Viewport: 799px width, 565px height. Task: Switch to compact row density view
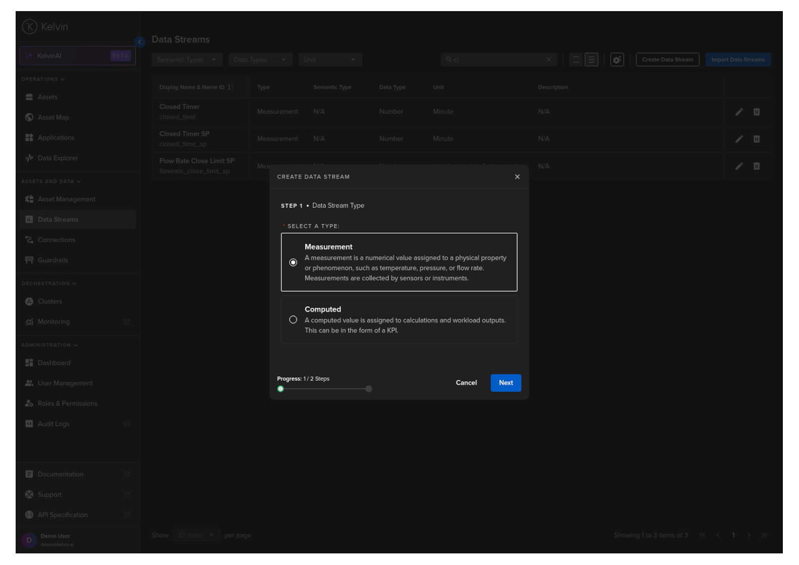576,60
